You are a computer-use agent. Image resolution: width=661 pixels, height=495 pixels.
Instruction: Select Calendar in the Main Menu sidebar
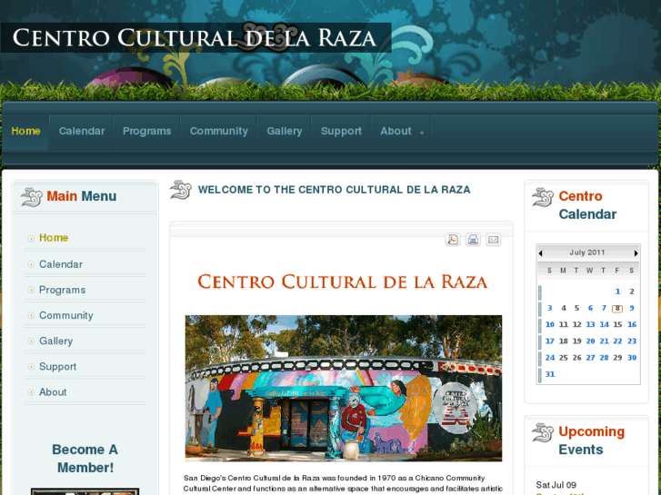[61, 264]
